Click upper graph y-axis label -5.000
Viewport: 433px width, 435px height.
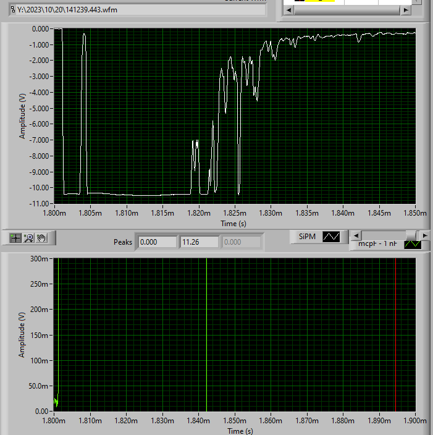pos(40,108)
